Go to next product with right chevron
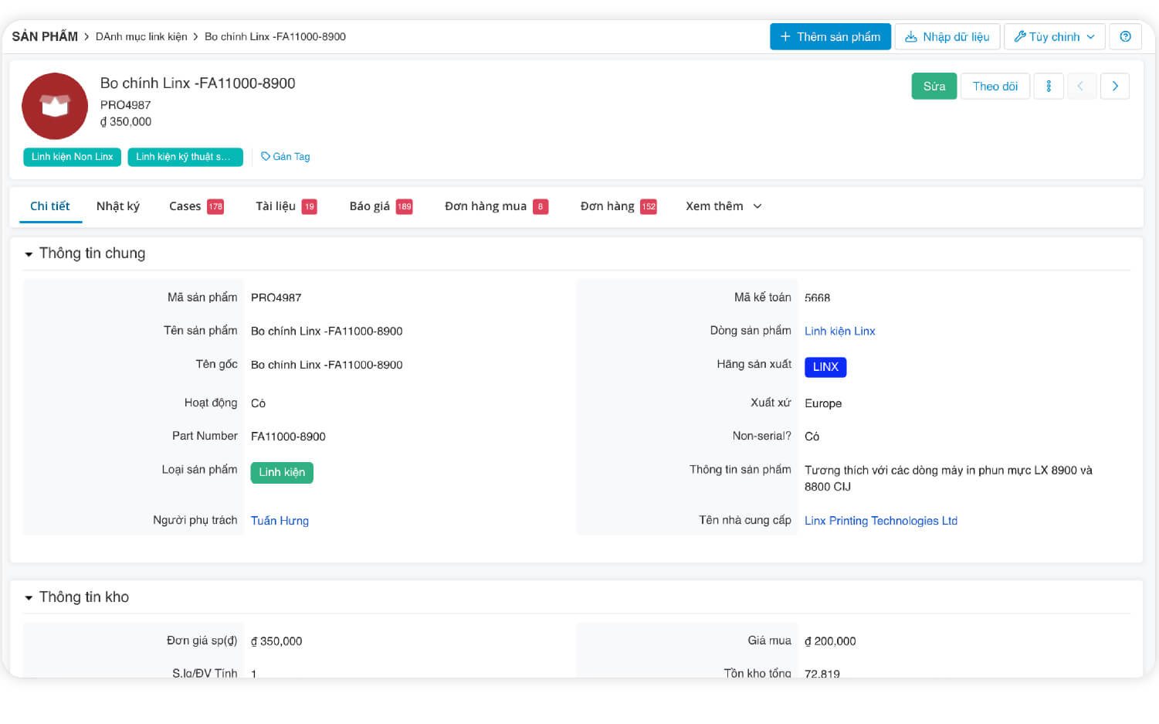This screenshot has width=1159, height=724. point(1115,86)
